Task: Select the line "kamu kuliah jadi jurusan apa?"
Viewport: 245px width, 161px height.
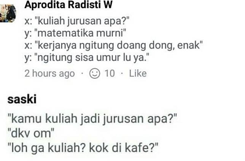Action: pos(92,119)
